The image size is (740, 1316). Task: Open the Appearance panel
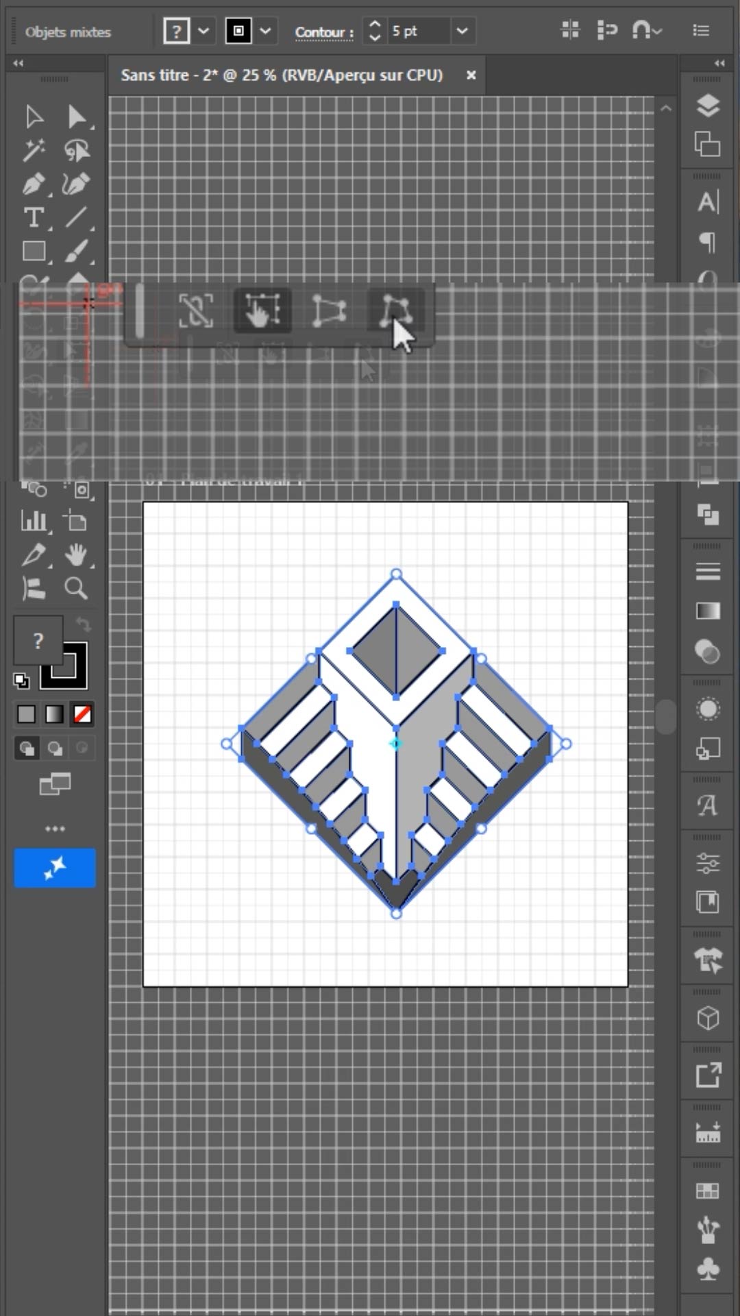(x=708, y=709)
